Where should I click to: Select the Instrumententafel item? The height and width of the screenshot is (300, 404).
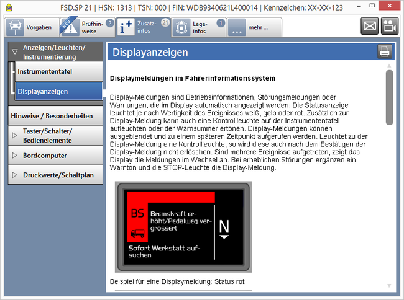[59, 71]
